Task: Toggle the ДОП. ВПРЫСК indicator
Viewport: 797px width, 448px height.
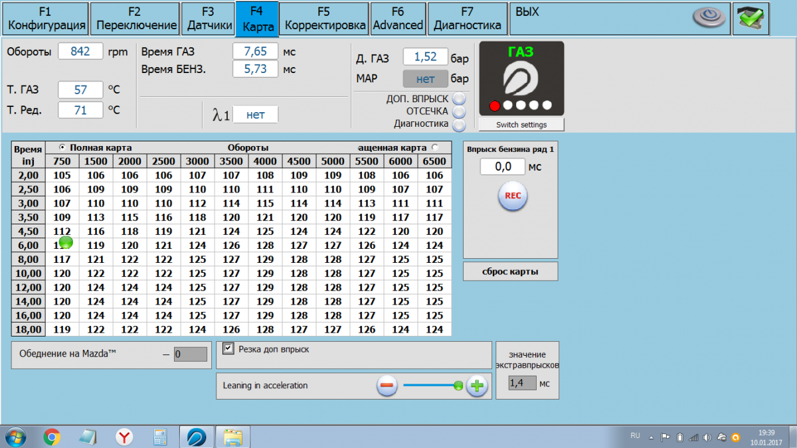Action: tap(459, 99)
